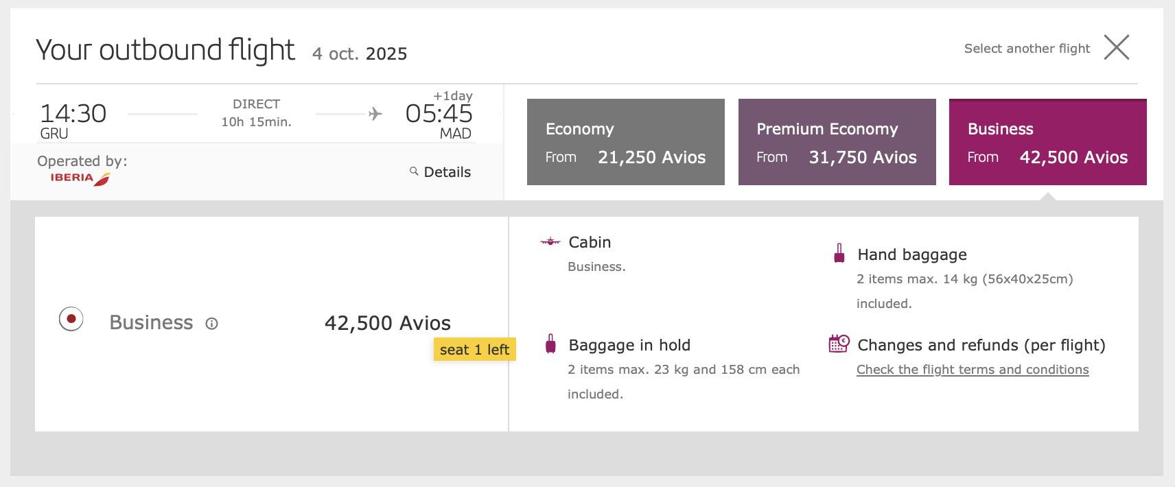Select the Business fare tab

pos(1047,142)
